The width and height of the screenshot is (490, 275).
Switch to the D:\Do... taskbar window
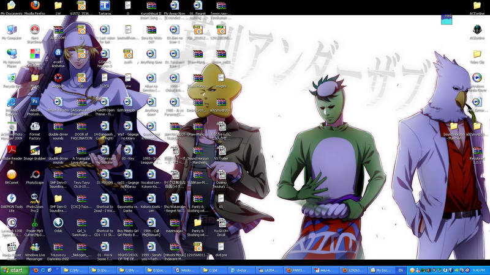[x=102, y=270]
